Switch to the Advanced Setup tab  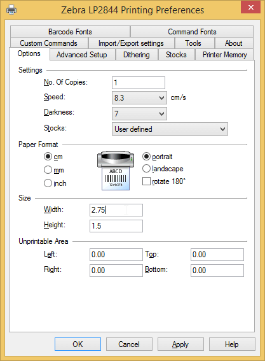tap(82, 55)
